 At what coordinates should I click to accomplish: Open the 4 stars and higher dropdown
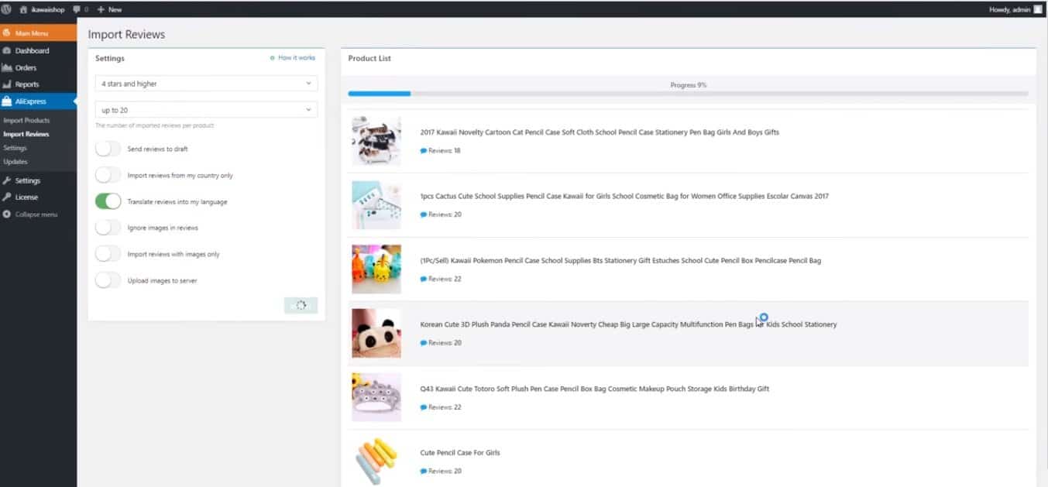pyautogui.click(x=206, y=84)
